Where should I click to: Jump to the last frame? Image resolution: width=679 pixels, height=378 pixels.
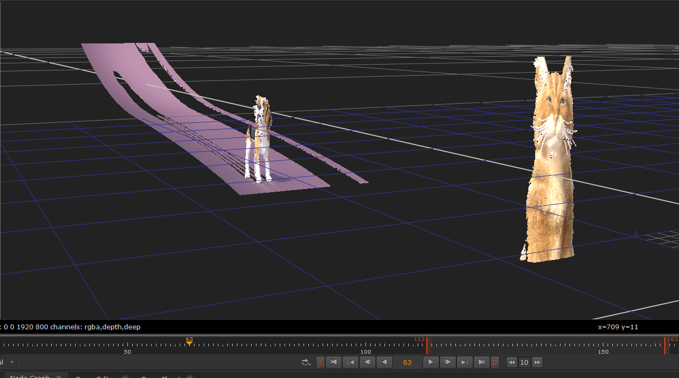click(x=482, y=362)
